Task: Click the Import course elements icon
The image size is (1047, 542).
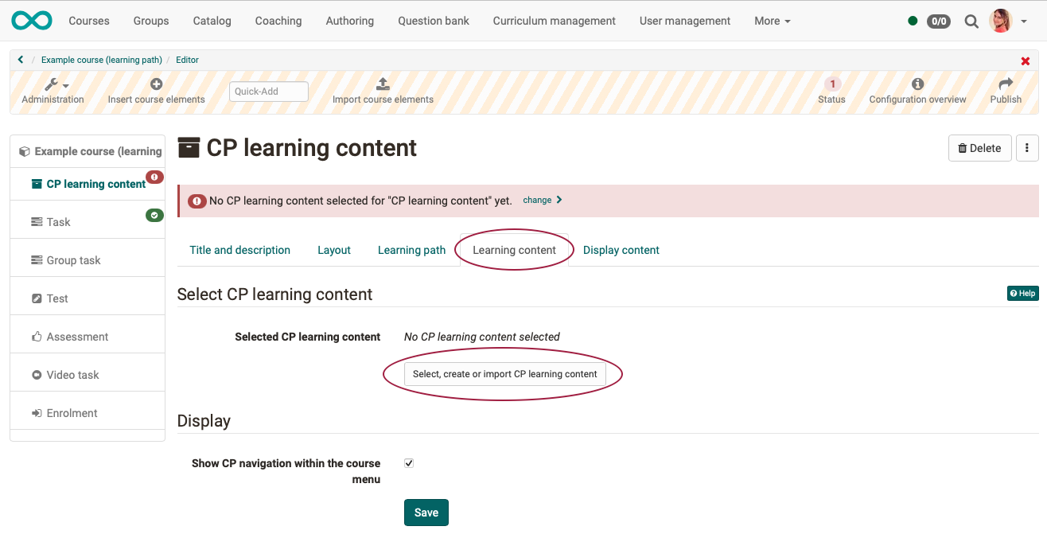Action: pyautogui.click(x=383, y=84)
